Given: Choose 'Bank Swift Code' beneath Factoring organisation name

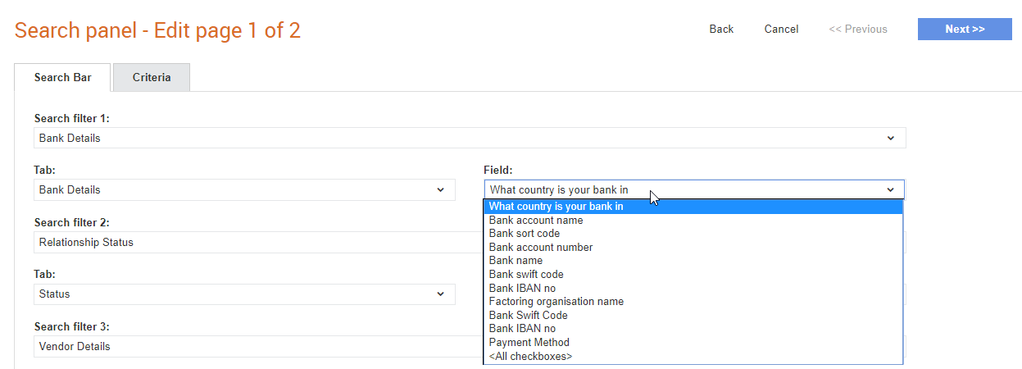Looking at the screenshot, I should (x=693, y=315).
